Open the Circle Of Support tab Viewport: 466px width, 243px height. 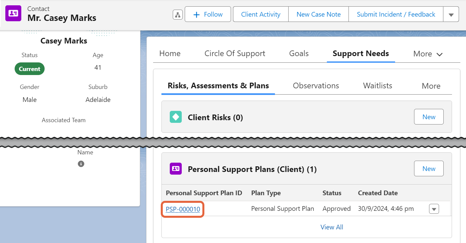(x=235, y=53)
